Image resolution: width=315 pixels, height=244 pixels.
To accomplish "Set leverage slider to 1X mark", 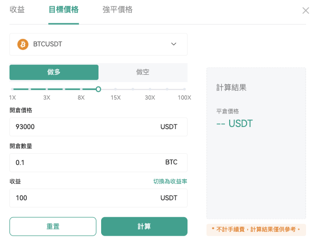I will point(12,89).
